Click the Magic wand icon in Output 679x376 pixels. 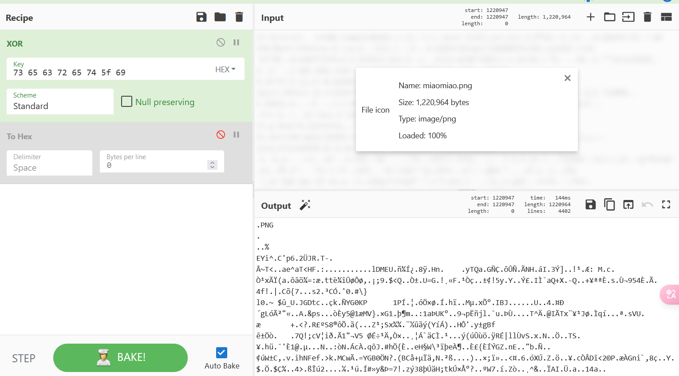click(x=305, y=205)
